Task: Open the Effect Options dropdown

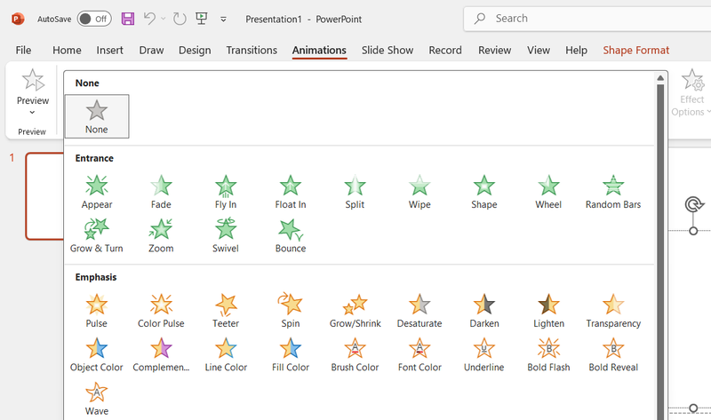Action: (x=691, y=93)
